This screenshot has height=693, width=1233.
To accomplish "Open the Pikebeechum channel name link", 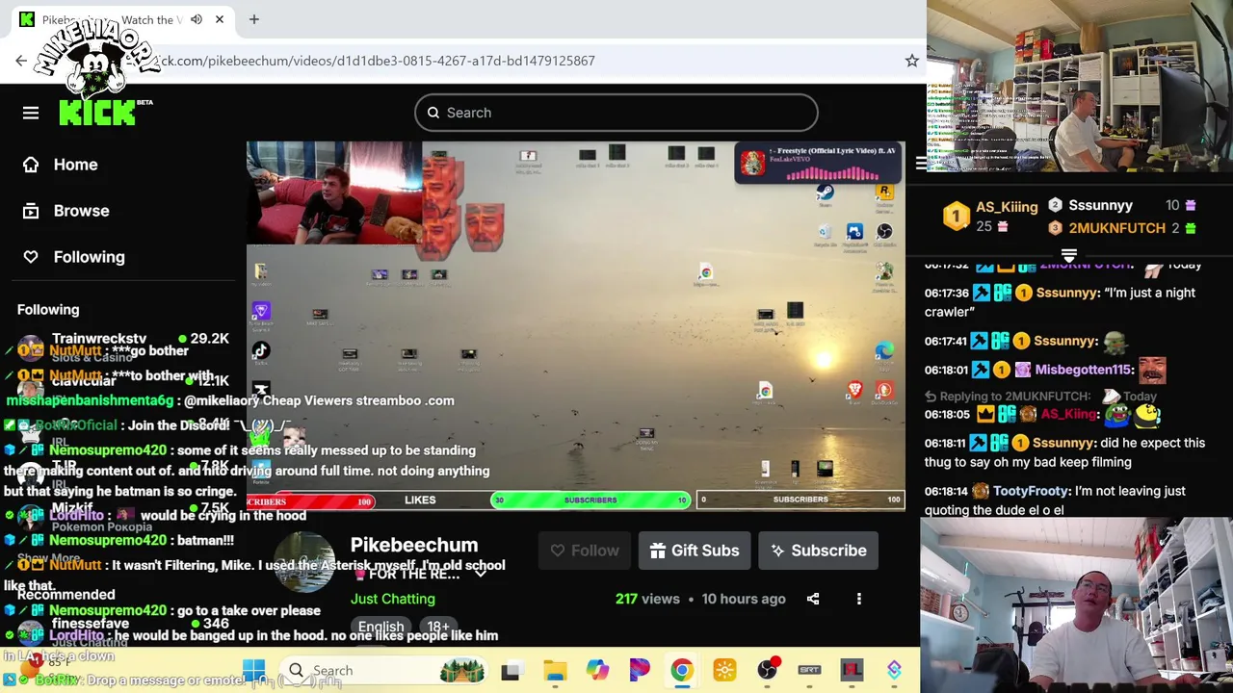I will point(414,545).
